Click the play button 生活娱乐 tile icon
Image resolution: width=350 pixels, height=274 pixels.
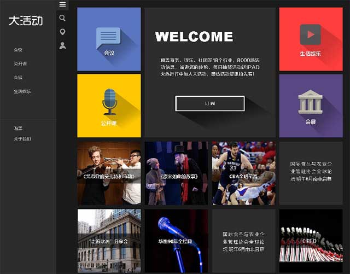point(310,35)
